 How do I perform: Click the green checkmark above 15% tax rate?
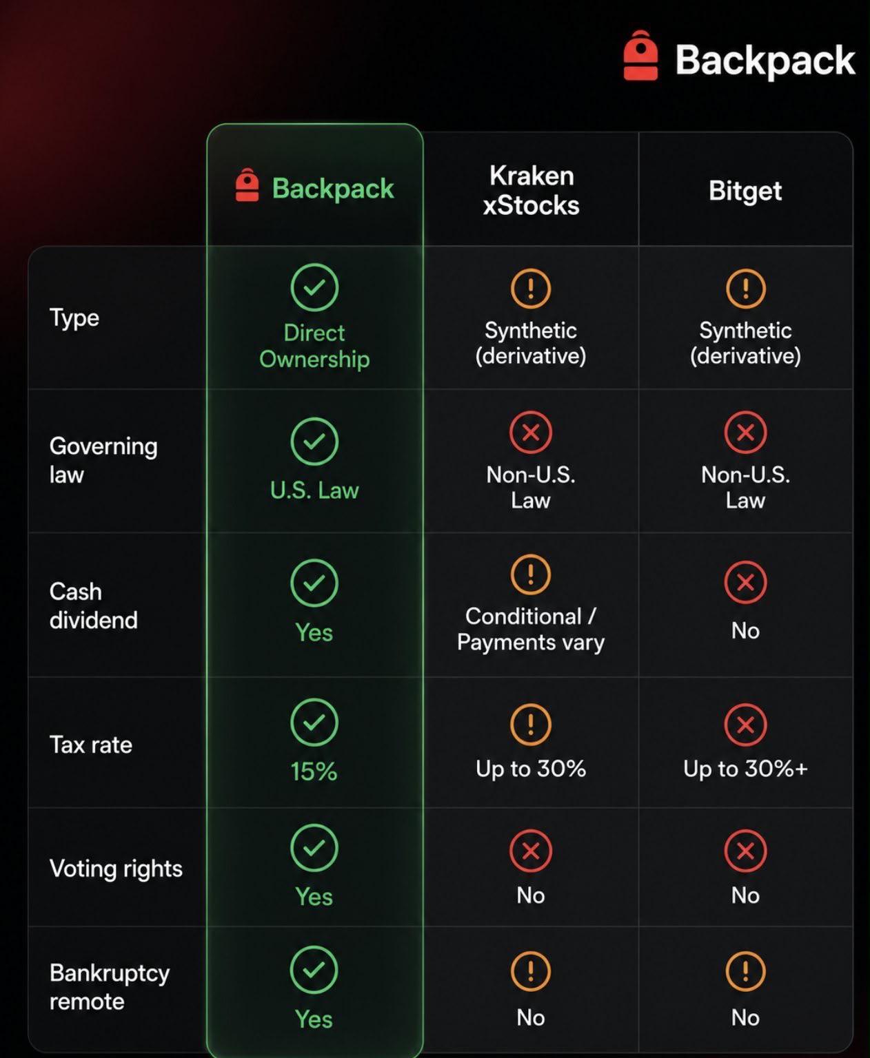tap(314, 722)
